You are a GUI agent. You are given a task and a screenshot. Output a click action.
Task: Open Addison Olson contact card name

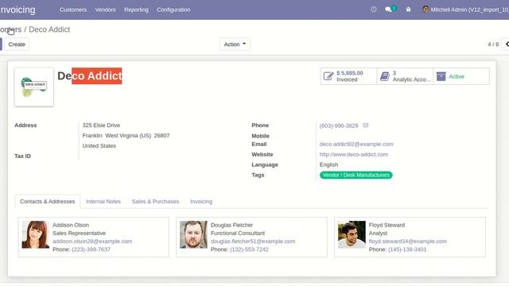click(x=71, y=225)
